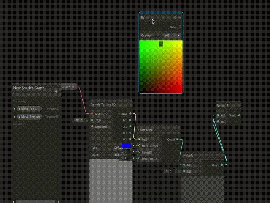
Task: Click the Range X value field
Action: (x=127, y=152)
